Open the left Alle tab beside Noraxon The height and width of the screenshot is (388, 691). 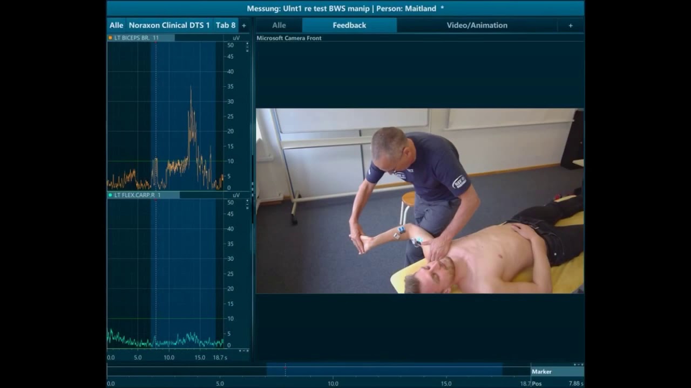116,25
